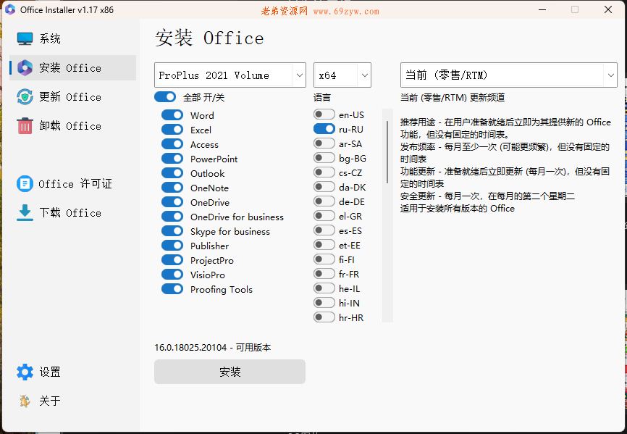Click the language list scrollbar thumb
The width and height of the screenshot is (627, 434).
click(387, 152)
